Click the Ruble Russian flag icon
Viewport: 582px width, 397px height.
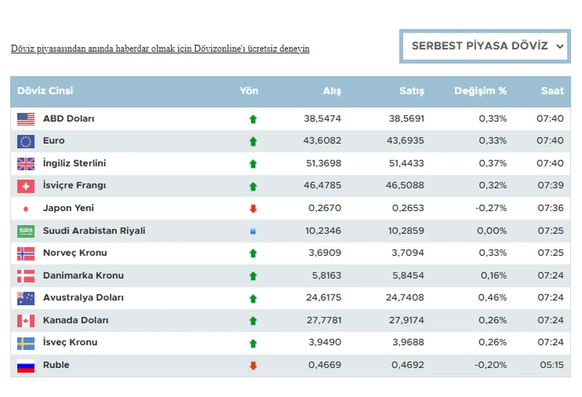point(26,366)
